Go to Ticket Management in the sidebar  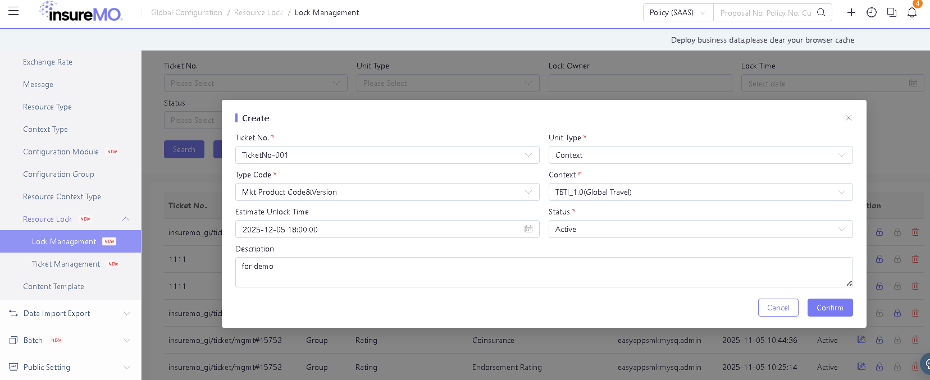coord(66,264)
